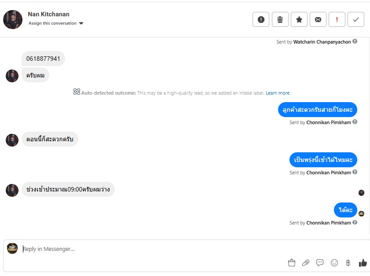Select the phone number 0618877941 message
This screenshot has height=276, width=370.
pos(43,59)
